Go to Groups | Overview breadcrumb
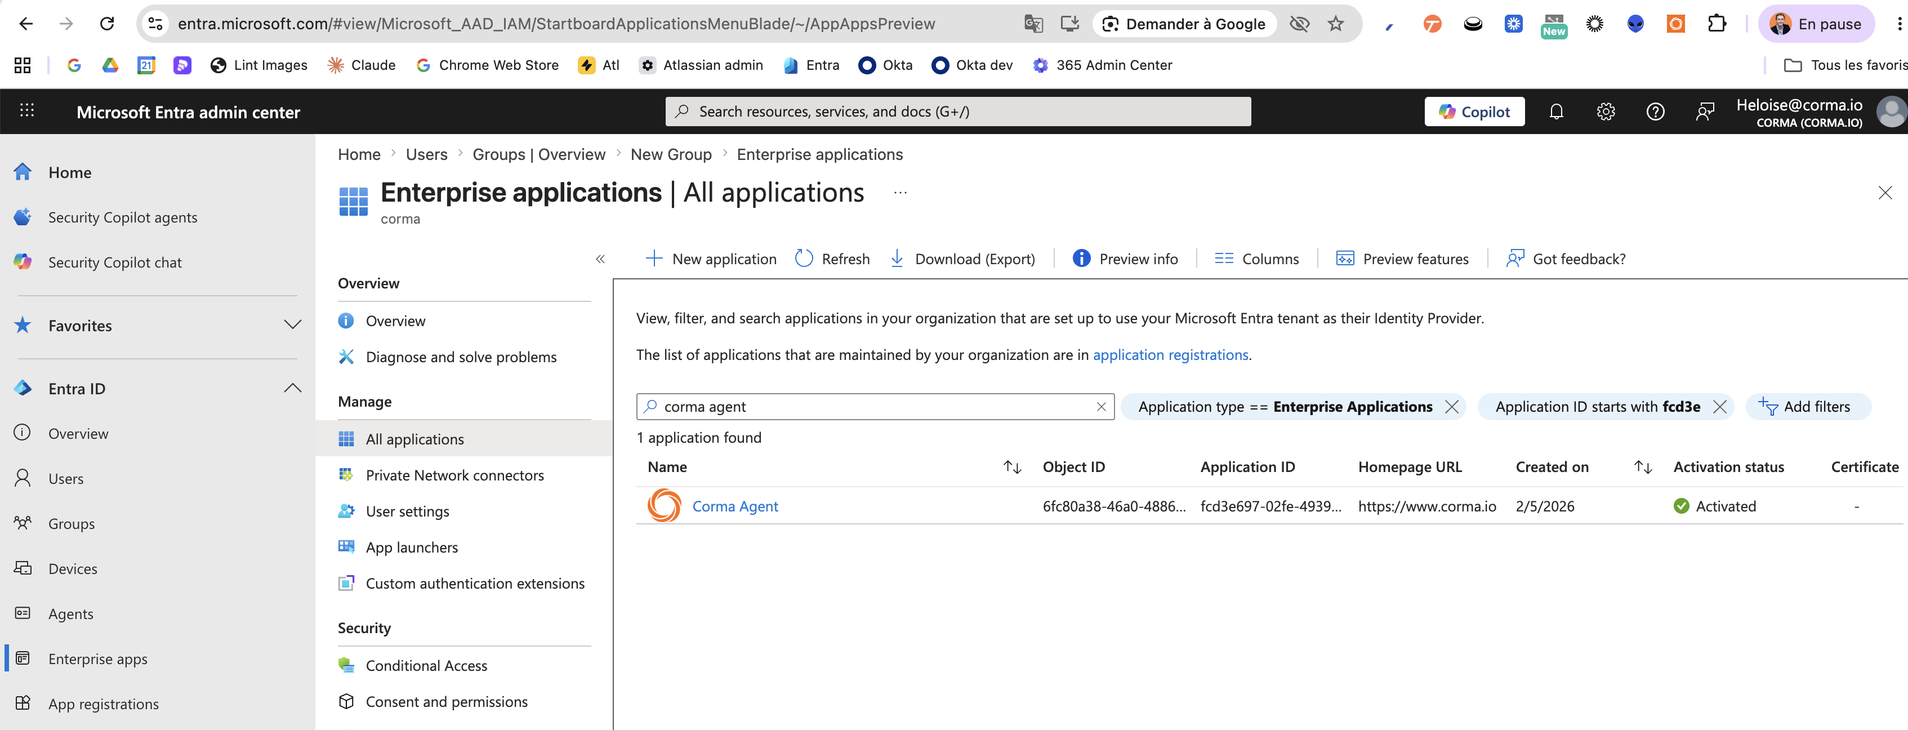1908x730 pixels. [x=538, y=155]
